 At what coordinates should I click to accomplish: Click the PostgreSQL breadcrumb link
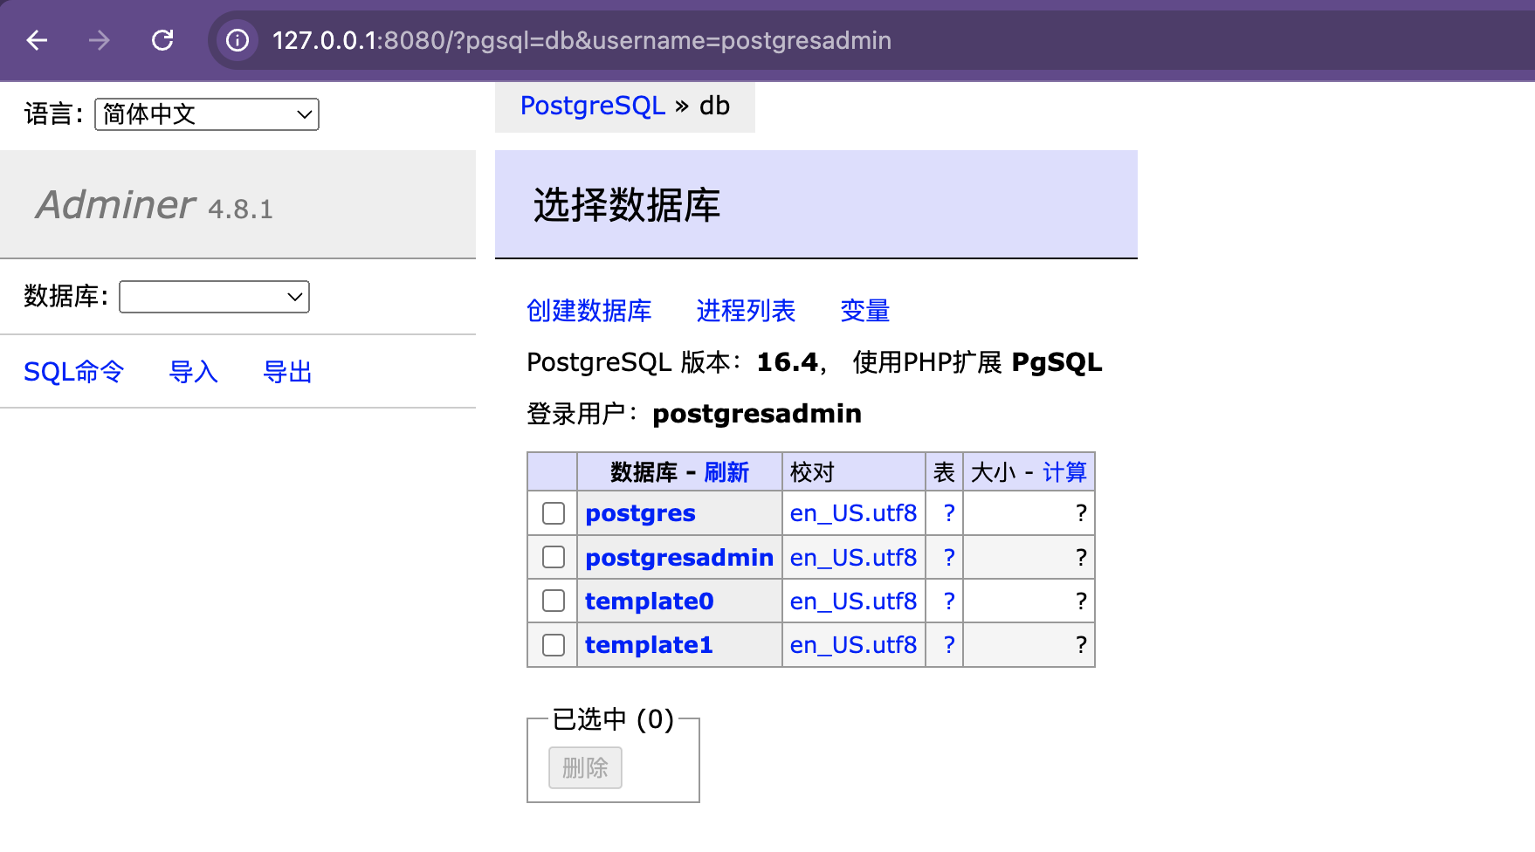(592, 106)
